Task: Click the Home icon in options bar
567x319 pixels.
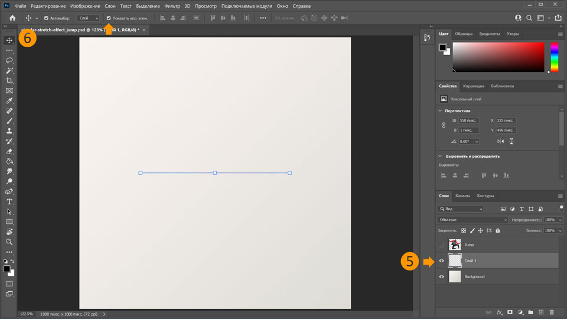Action: coord(12,18)
